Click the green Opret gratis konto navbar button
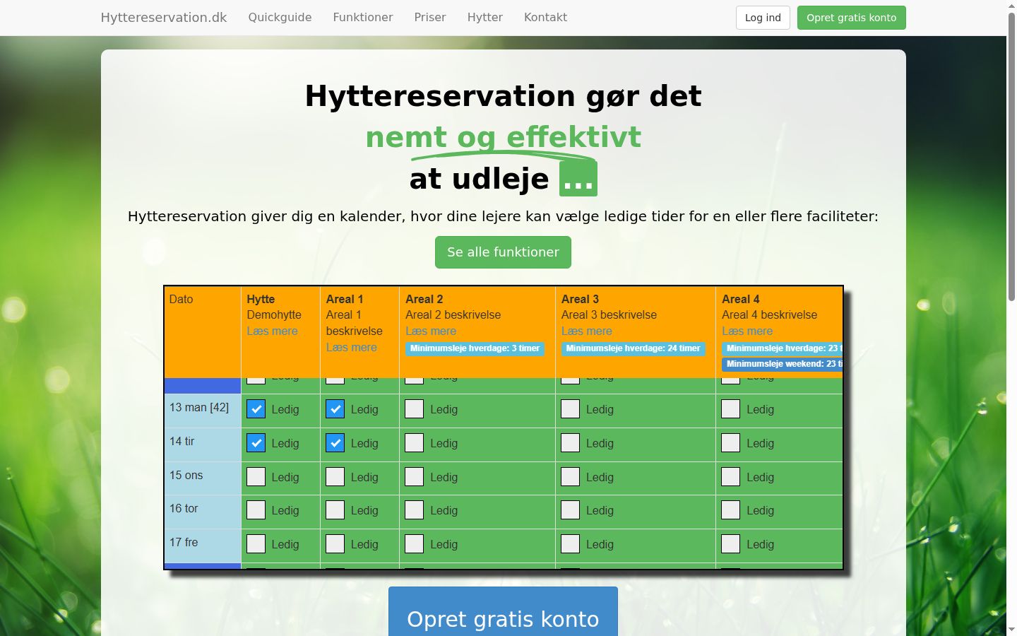1017x636 pixels. pyautogui.click(x=852, y=18)
